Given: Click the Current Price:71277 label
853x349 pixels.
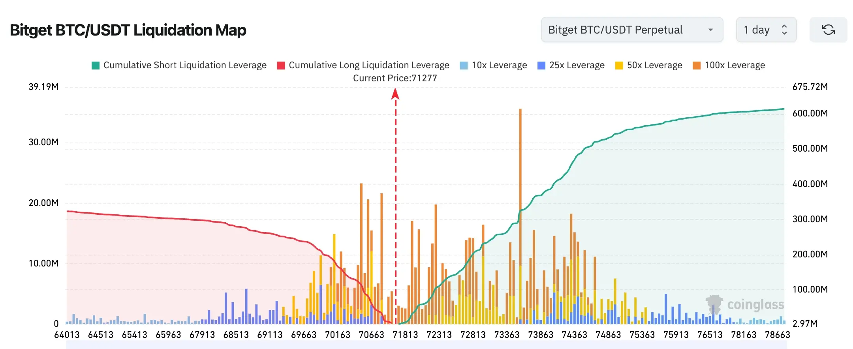Looking at the screenshot, I should 395,78.
